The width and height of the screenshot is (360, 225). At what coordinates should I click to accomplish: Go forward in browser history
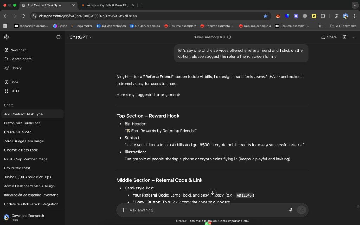click(x=14, y=16)
